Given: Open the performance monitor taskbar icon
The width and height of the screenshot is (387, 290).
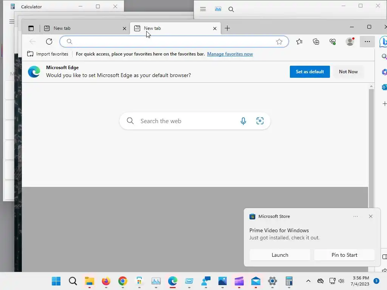Looking at the screenshot, I should point(156,281).
